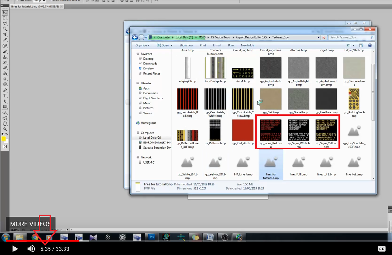
Task: Click the New folder button
Action: (248, 45)
